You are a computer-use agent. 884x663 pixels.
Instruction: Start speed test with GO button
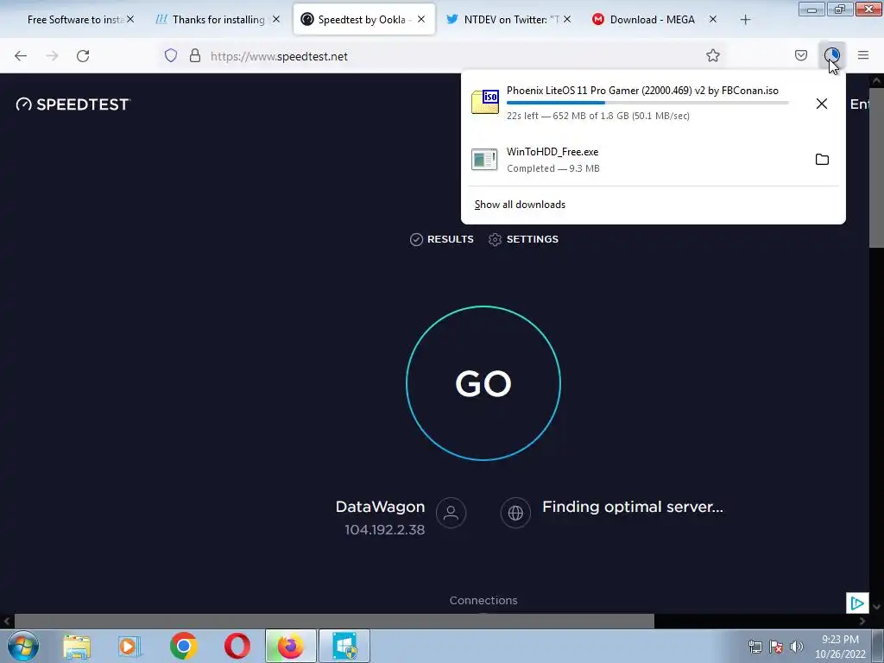click(x=483, y=383)
